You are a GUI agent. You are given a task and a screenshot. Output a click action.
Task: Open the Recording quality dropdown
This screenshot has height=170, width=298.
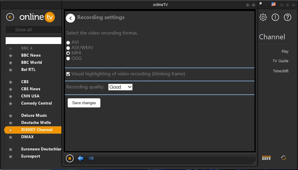click(120, 87)
